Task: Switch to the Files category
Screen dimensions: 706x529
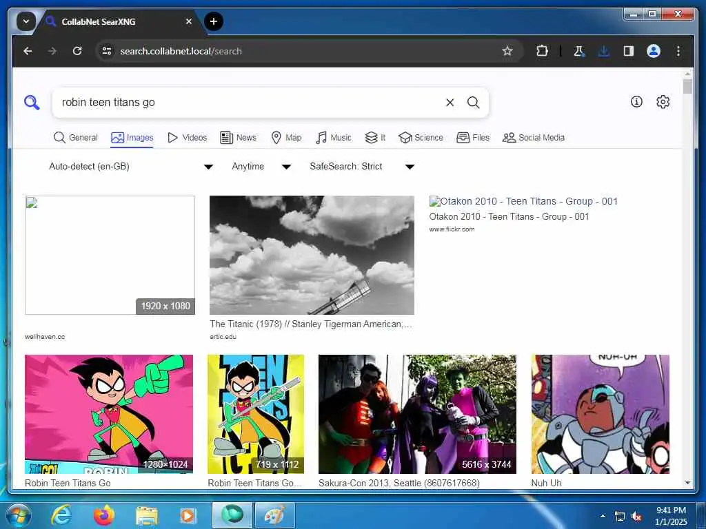Action: click(473, 138)
